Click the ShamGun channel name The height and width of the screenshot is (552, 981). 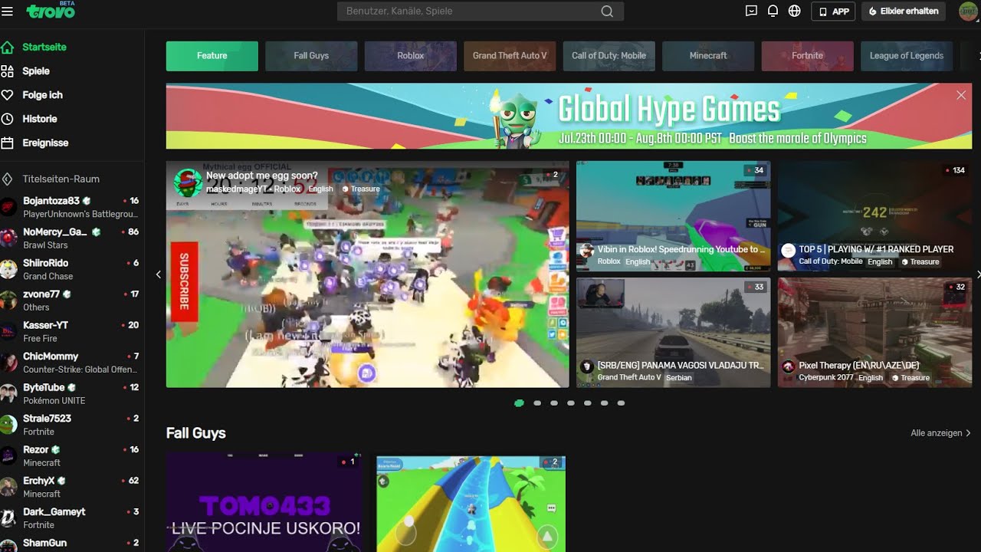click(x=44, y=543)
